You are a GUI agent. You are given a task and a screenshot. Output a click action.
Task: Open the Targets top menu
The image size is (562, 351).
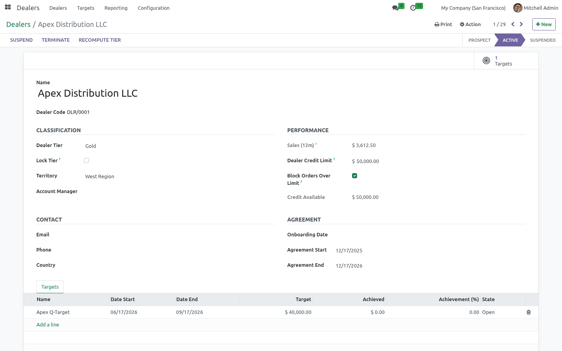[x=85, y=8]
